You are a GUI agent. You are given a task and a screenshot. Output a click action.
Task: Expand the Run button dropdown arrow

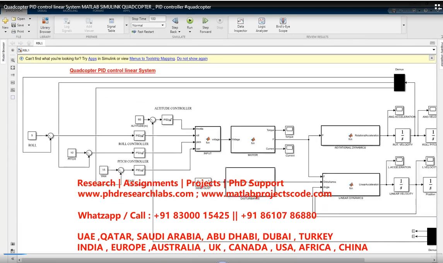(190, 32)
